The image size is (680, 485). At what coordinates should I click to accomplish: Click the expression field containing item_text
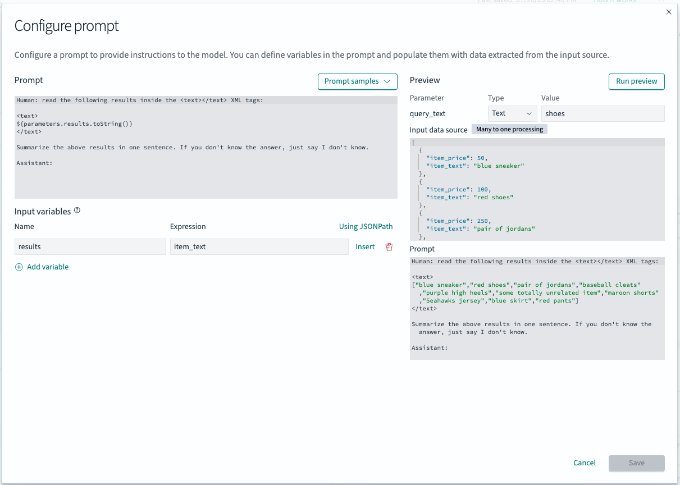point(259,247)
